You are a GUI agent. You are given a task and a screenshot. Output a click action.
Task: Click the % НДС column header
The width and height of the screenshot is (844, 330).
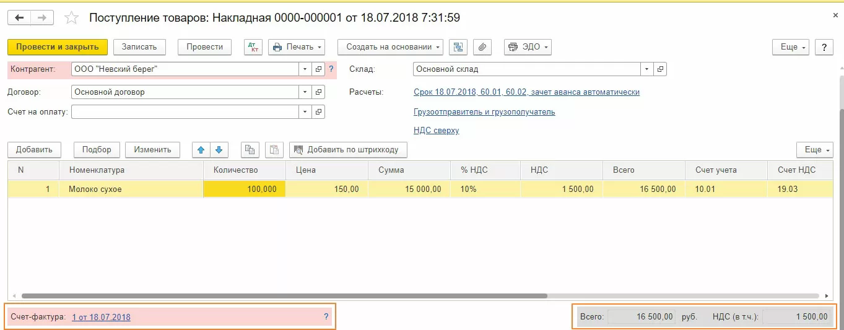pyautogui.click(x=485, y=170)
